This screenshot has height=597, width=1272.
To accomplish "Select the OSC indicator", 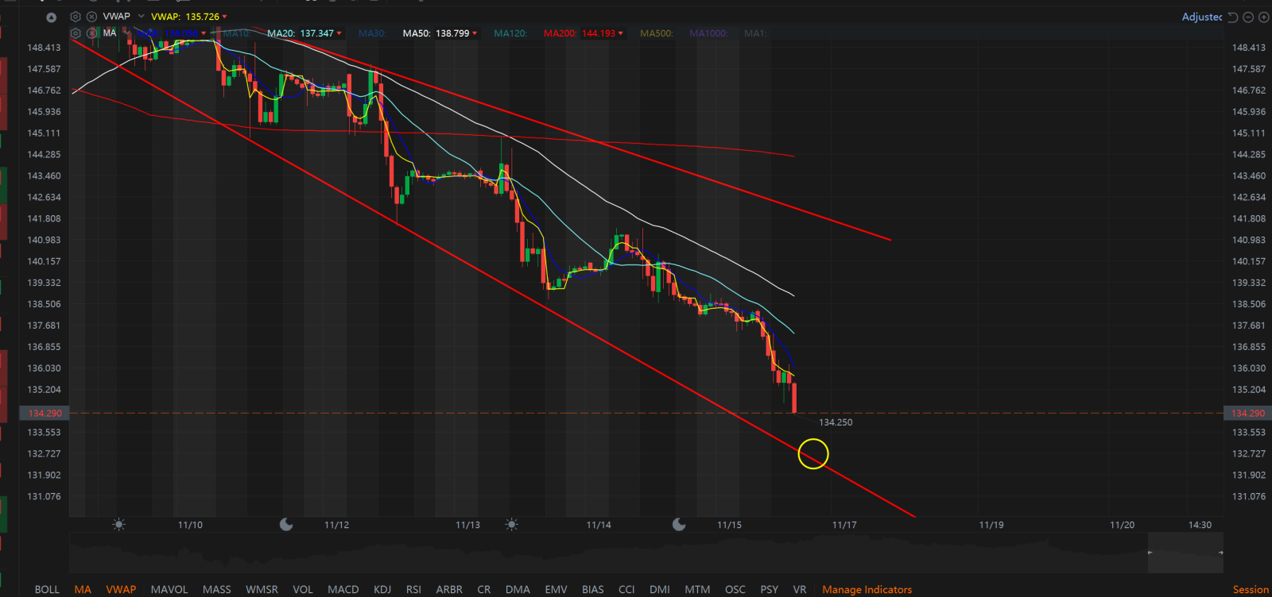I will 735,589.
